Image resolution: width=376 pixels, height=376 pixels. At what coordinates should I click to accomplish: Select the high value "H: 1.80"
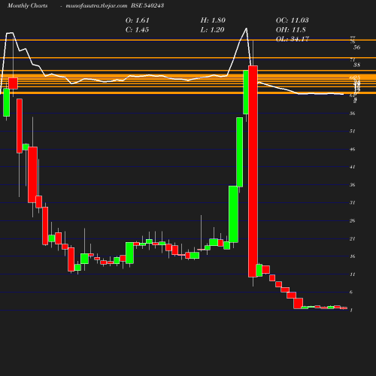(213, 20)
